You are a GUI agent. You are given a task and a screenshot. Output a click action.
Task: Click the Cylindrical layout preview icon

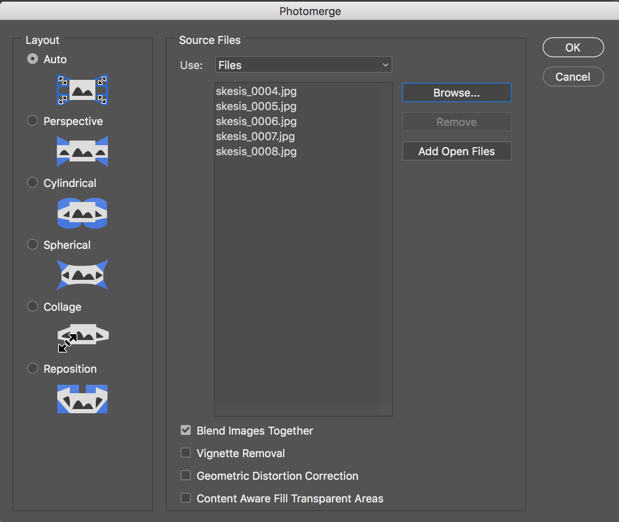coord(82,213)
